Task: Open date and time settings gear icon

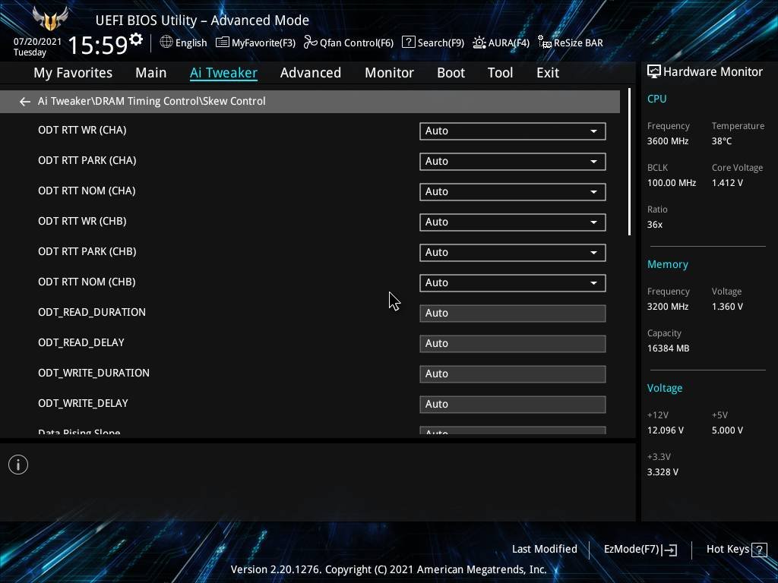Action: (x=136, y=39)
